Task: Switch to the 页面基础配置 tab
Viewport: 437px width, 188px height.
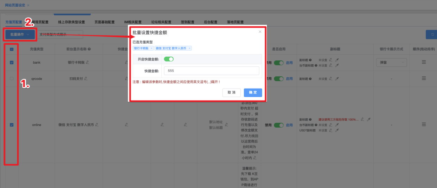Action: pos(105,22)
